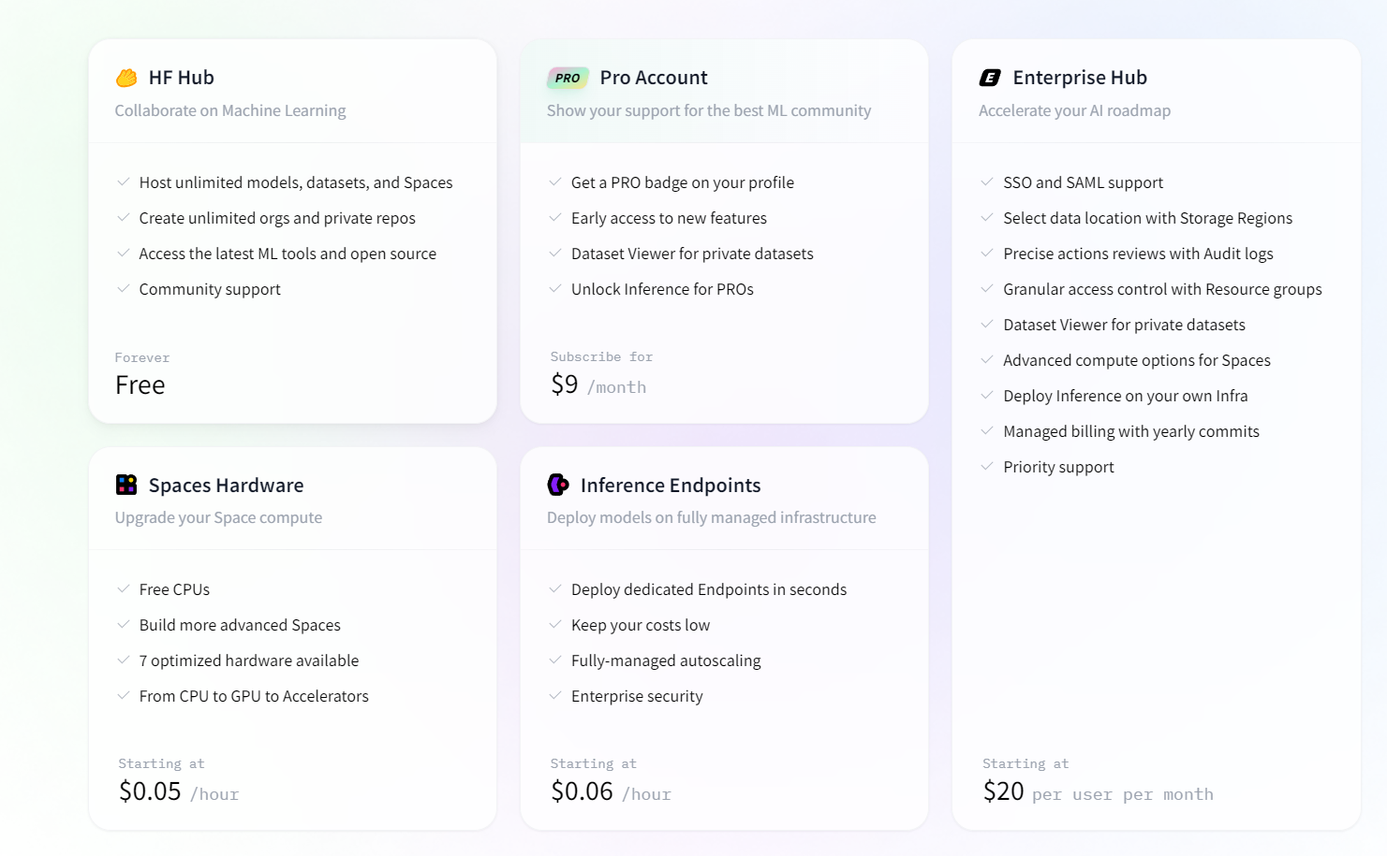
Task: Click checkmark beside Unlock Inference for PROs
Action: (x=555, y=288)
